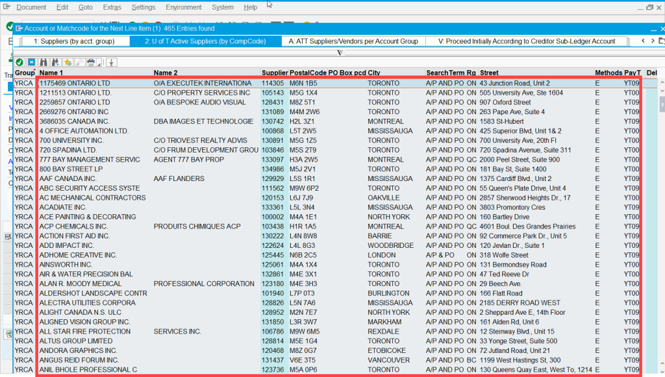Select the Find binoculars icon

click(x=43, y=62)
